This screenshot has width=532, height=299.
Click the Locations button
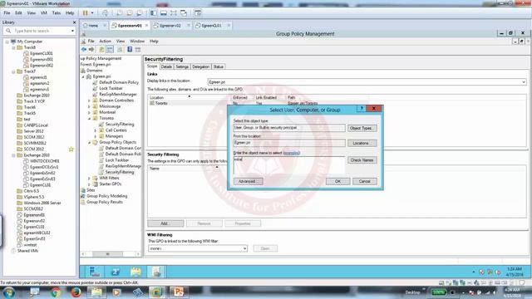pos(362,143)
